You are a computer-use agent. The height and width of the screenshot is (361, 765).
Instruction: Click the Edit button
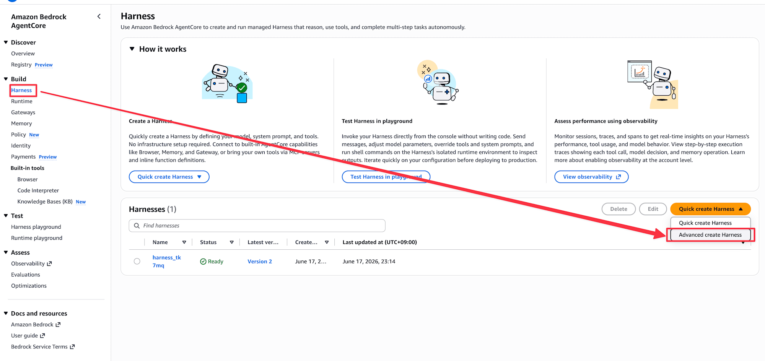click(653, 209)
